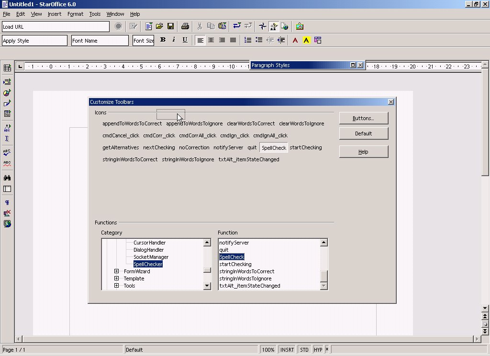Expand the Tools category tree node
Viewport: 490px width, 356px height.
pyautogui.click(x=117, y=286)
